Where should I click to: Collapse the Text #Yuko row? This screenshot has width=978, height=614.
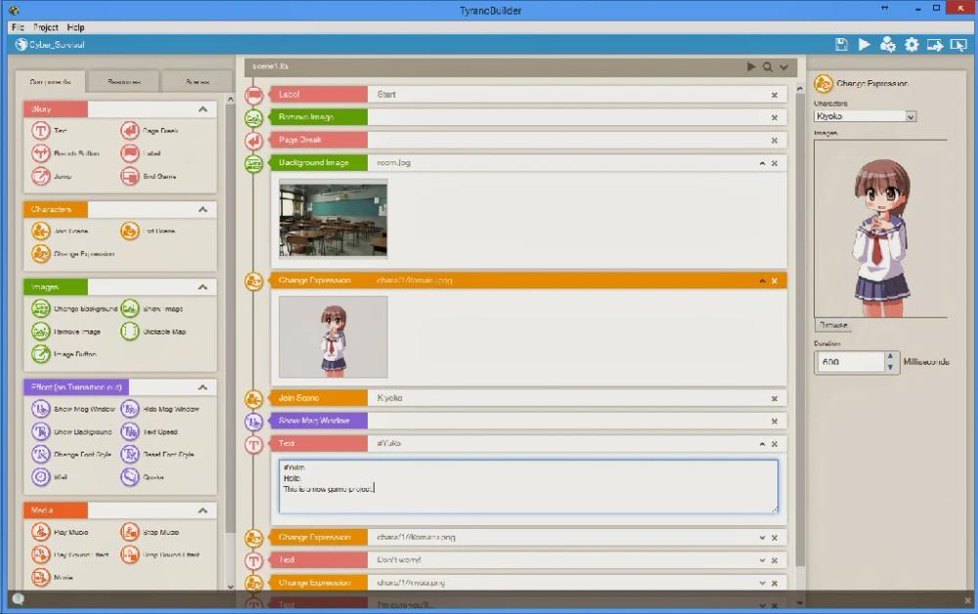coord(762,444)
